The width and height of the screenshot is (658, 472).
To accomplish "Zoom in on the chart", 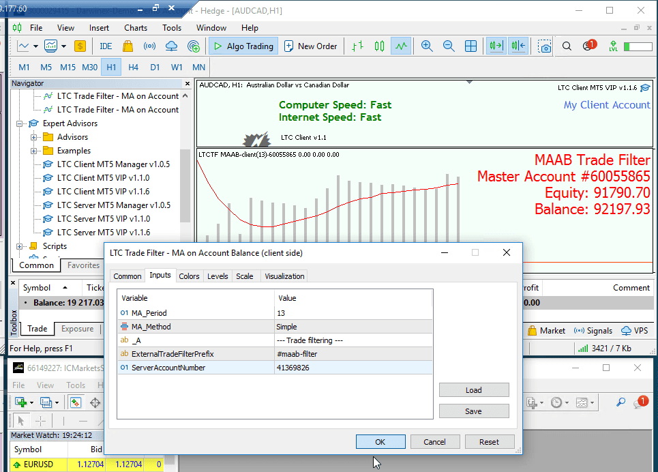I will (x=427, y=46).
